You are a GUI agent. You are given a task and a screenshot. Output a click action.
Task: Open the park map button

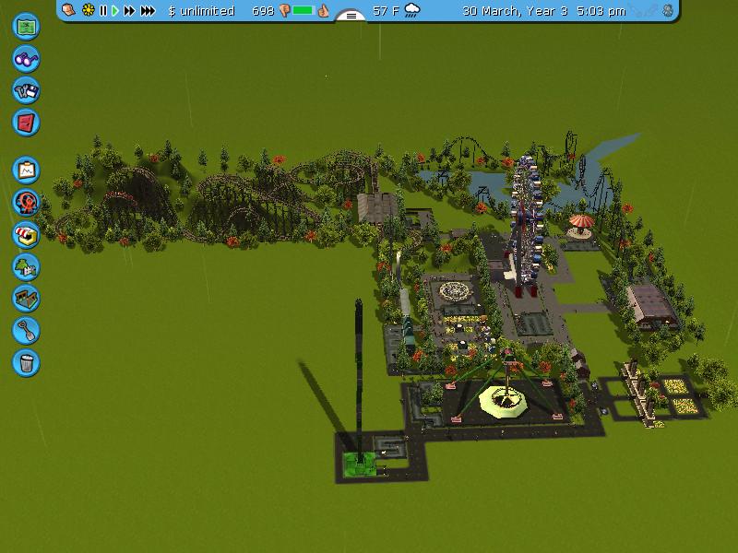click(x=26, y=27)
